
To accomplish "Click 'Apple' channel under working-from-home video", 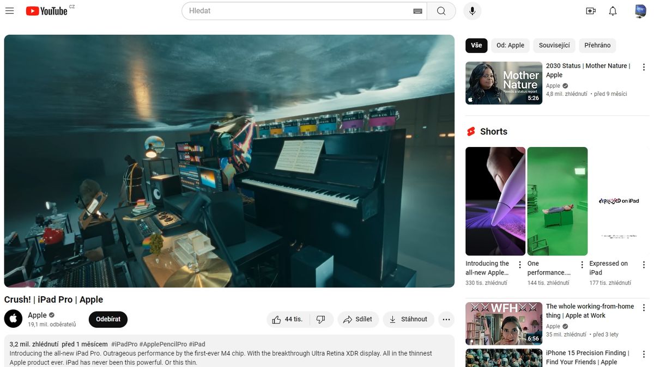I will click(x=553, y=326).
